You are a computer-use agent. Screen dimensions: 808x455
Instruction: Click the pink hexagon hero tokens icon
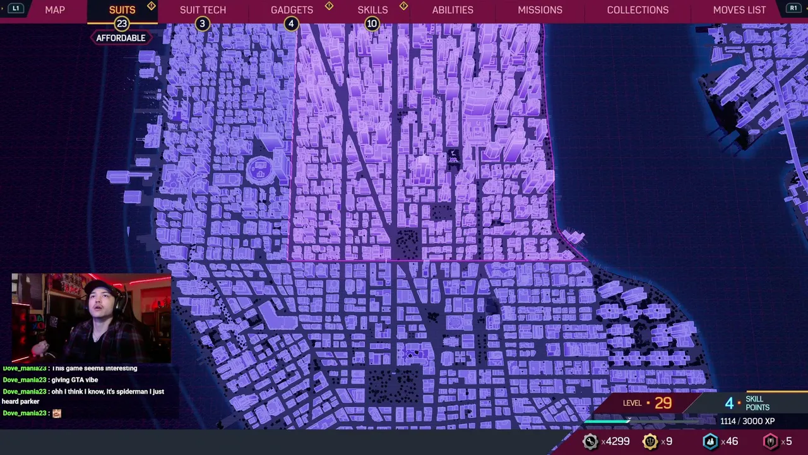click(771, 442)
